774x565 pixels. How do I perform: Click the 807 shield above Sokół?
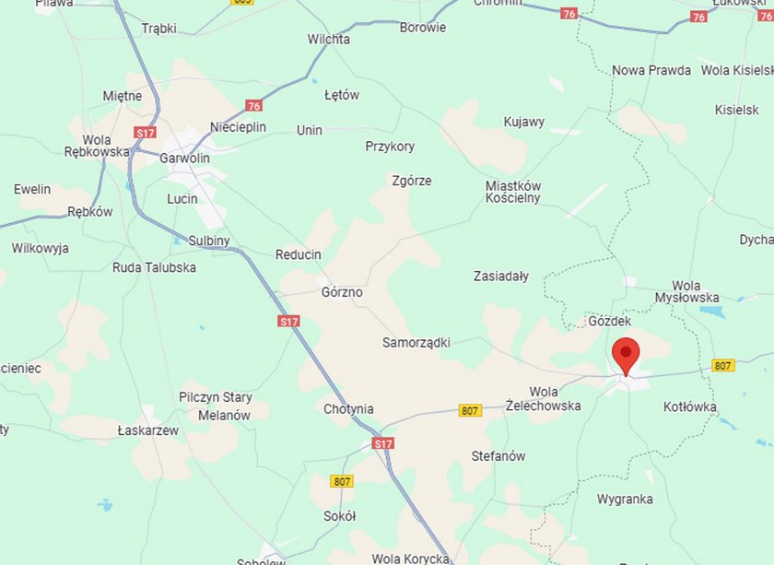342,481
